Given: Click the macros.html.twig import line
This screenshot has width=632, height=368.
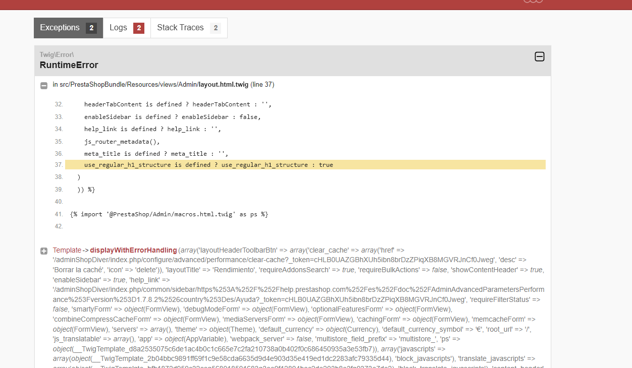Looking at the screenshot, I should coord(169,214).
